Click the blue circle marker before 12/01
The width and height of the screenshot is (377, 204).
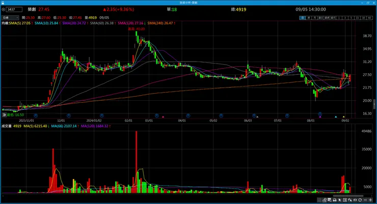coord(36,115)
